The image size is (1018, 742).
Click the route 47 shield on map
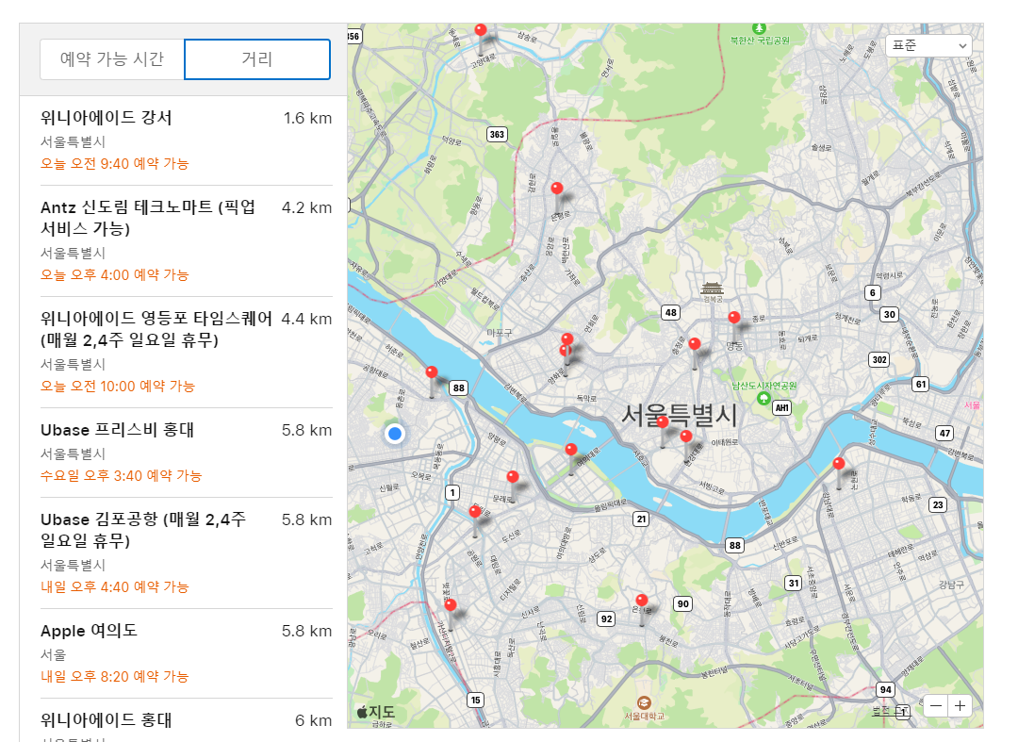click(x=944, y=433)
